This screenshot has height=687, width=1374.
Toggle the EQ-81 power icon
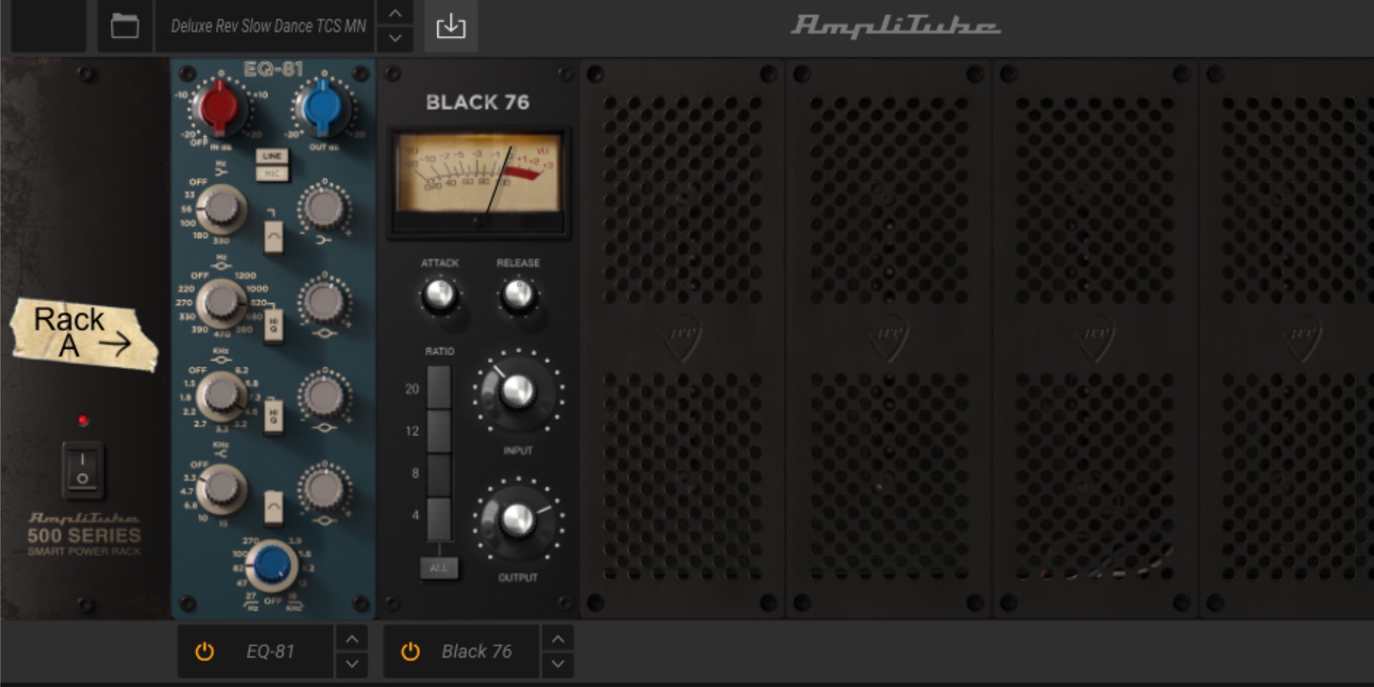coord(205,651)
